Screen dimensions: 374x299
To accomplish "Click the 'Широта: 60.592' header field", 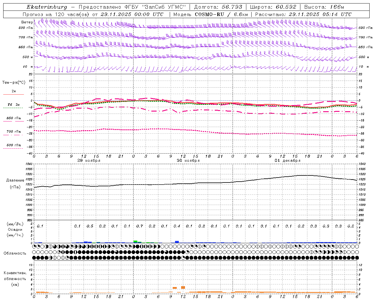I will point(273,7).
